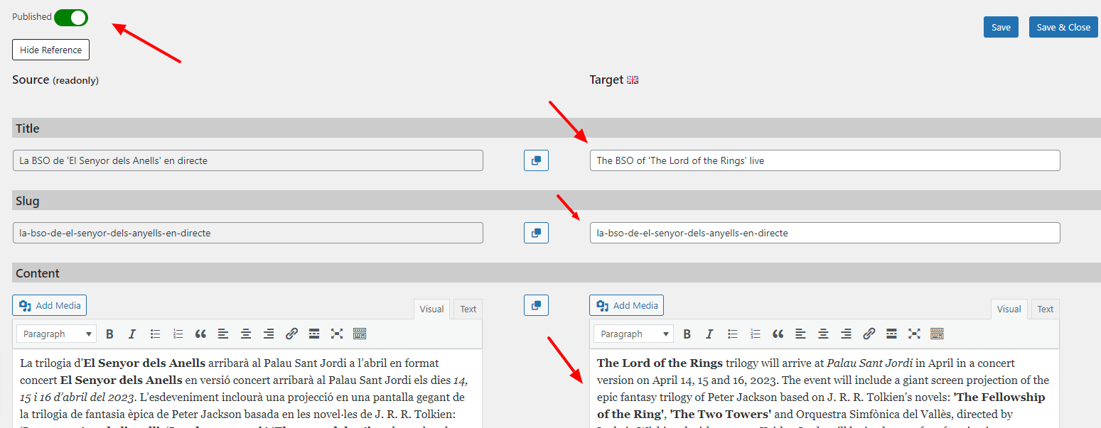Copy source Title to target icon
This screenshot has width=1101, height=428.
(536, 160)
